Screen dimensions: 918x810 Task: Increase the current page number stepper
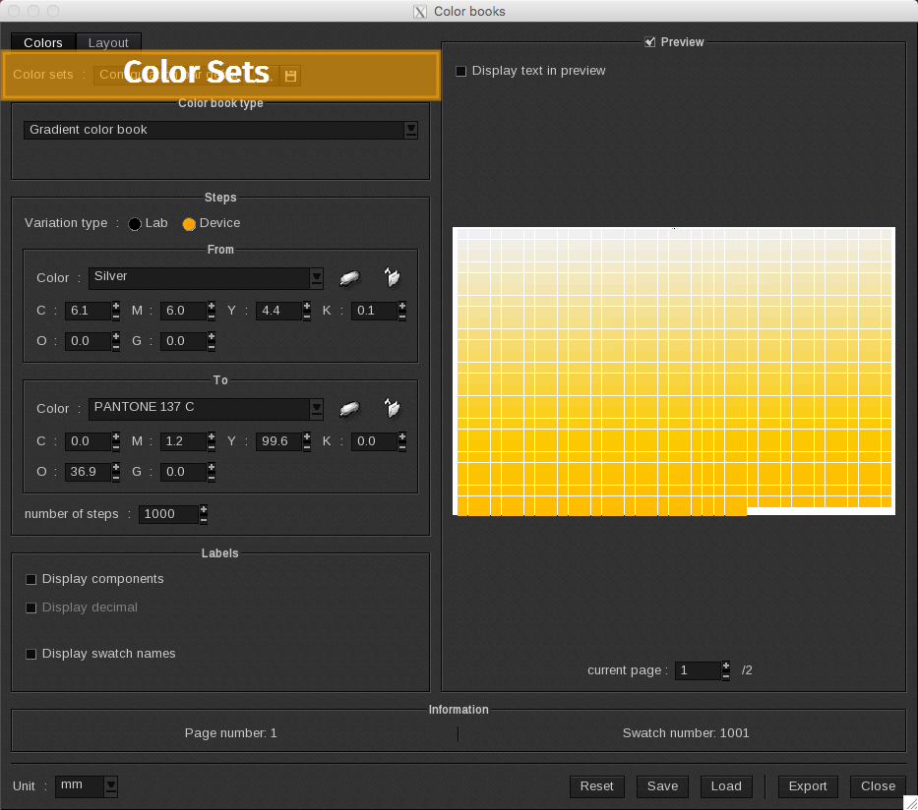click(726, 665)
